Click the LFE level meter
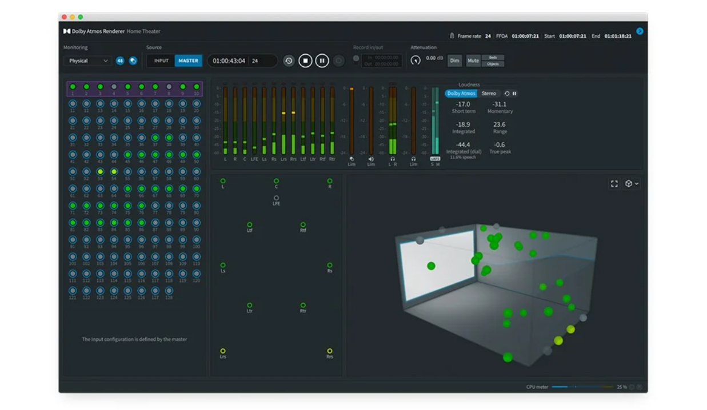This screenshot has width=707, height=410. (254, 120)
